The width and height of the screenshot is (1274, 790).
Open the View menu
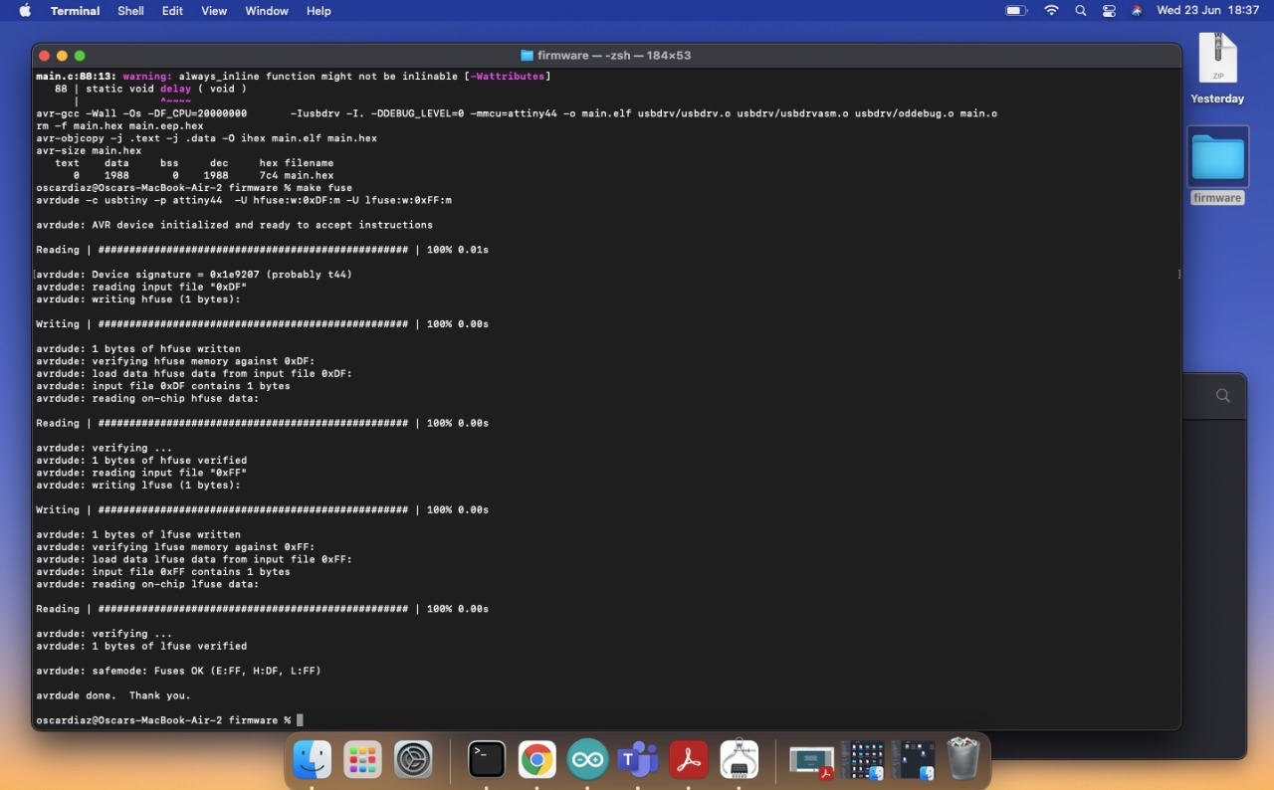tap(214, 11)
